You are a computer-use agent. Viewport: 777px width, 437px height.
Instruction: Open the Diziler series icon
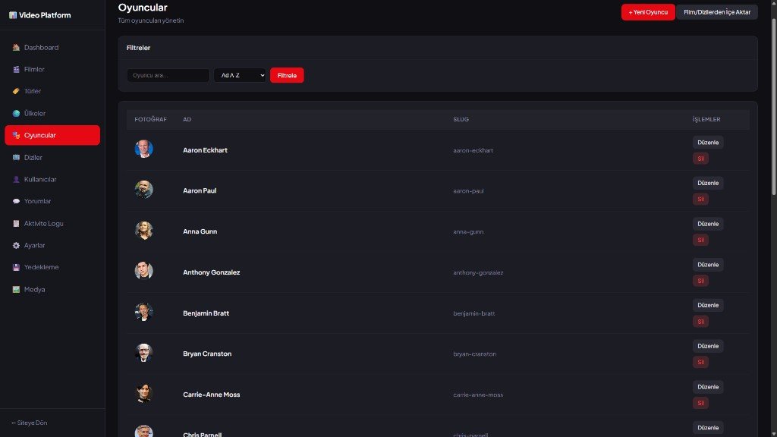pos(16,157)
